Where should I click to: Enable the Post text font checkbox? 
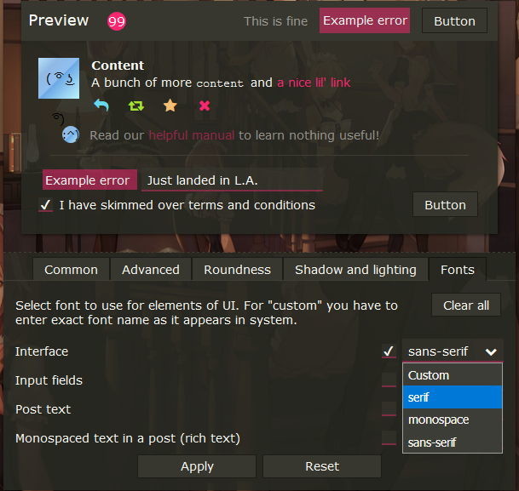tap(389, 409)
